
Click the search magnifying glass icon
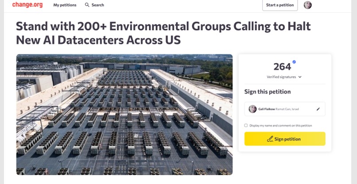point(87,5)
